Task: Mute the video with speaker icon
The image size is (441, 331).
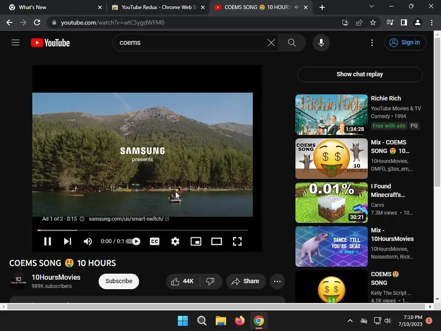Action: [x=88, y=241]
